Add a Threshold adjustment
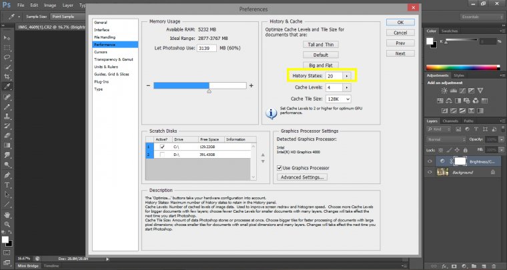 462,111
